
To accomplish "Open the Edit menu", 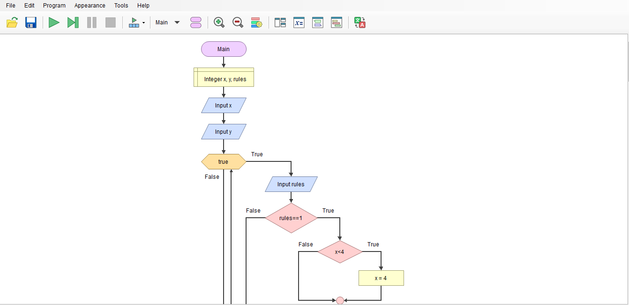I will tap(30, 6).
